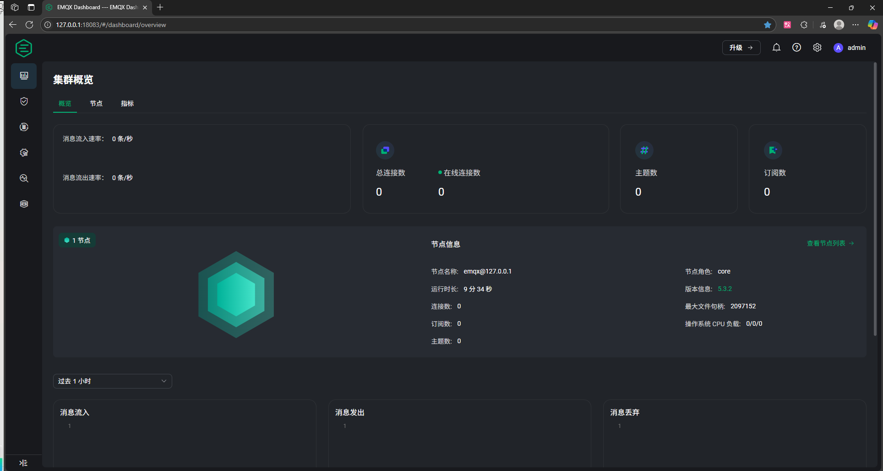
Task: Click the 消息流出速率 label
Action: click(83, 178)
